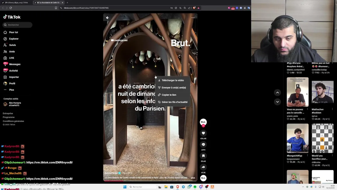337x190 pixels.
Task: Open Programme footer link
Action: click(x=9, y=117)
